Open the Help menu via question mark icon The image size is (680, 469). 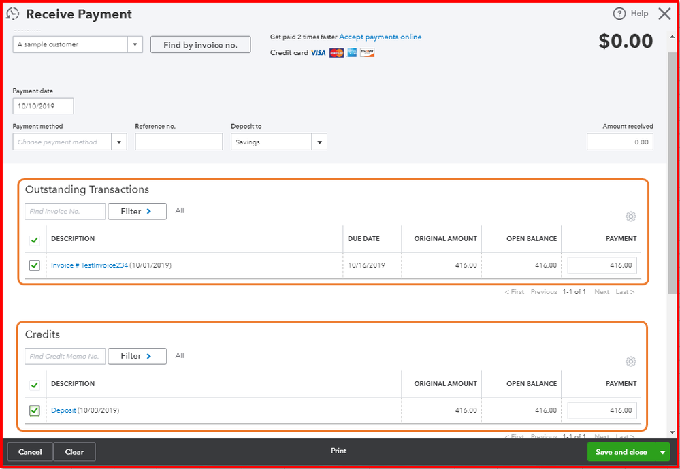coord(618,13)
